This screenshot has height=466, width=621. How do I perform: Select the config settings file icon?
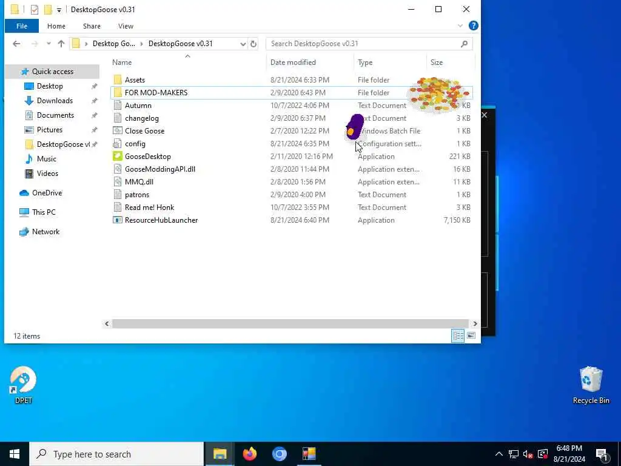coord(118,143)
